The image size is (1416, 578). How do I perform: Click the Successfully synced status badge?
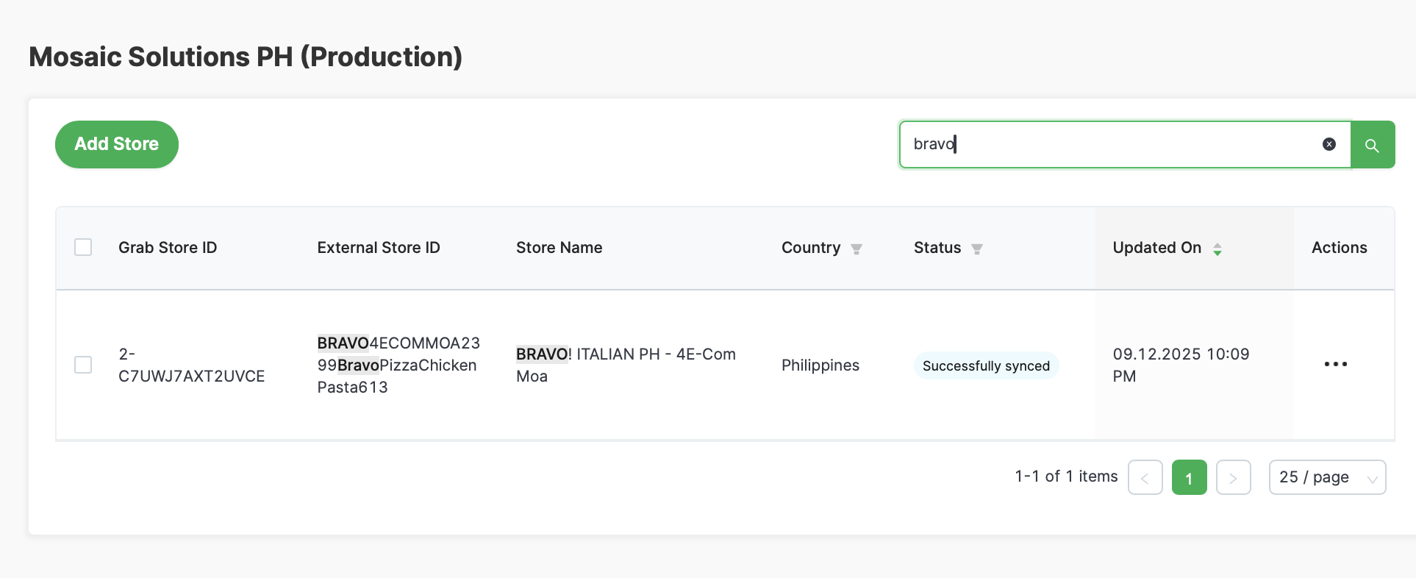(x=985, y=365)
